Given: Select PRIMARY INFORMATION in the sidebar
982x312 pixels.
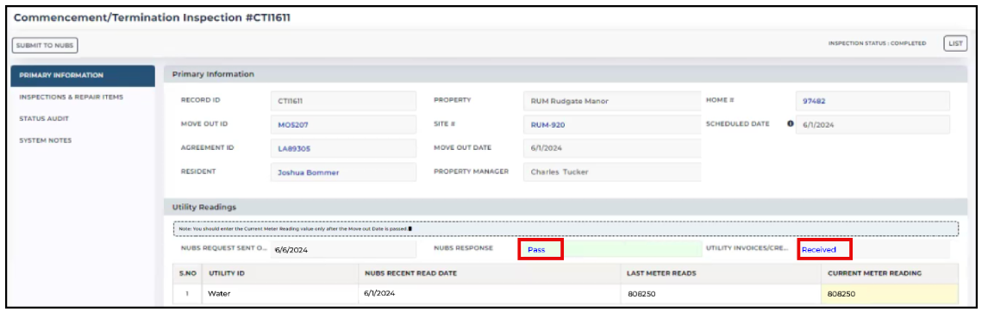Looking at the screenshot, I should click(83, 76).
